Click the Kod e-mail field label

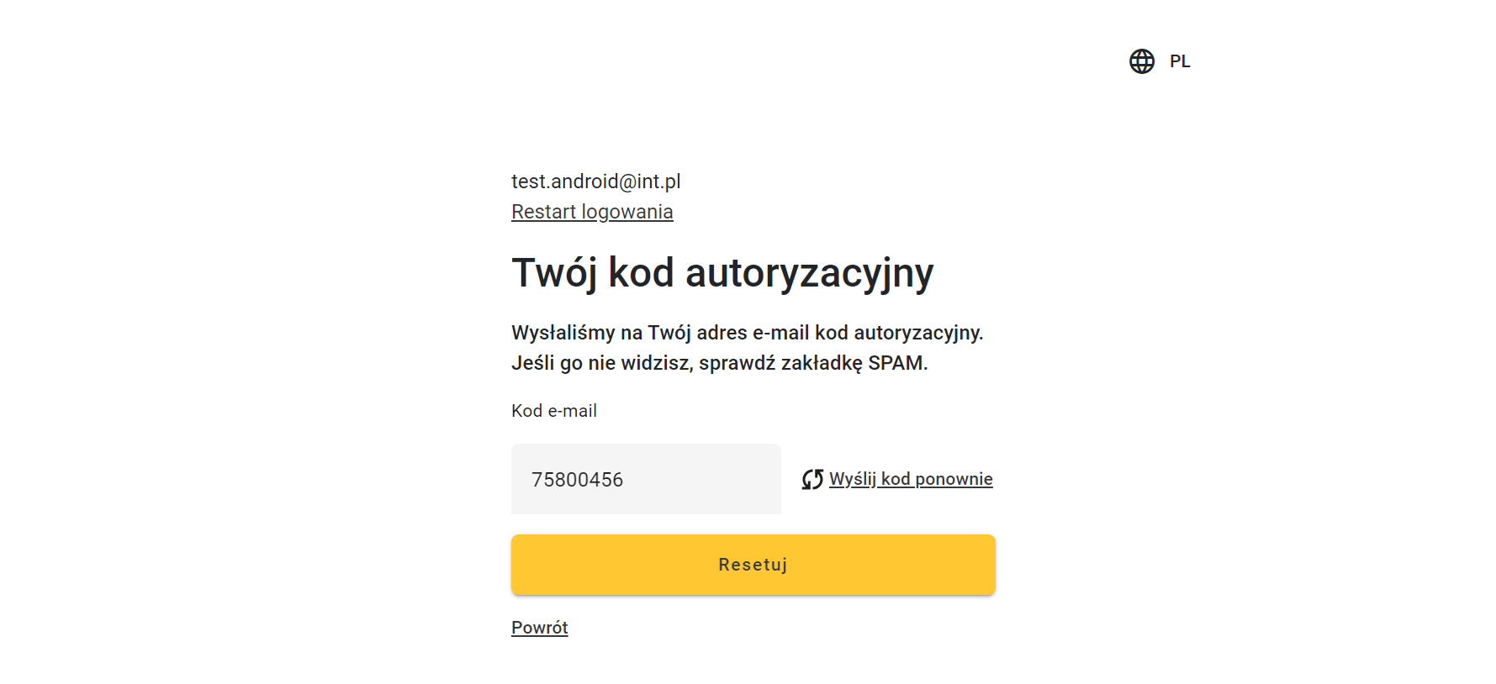[x=554, y=411]
